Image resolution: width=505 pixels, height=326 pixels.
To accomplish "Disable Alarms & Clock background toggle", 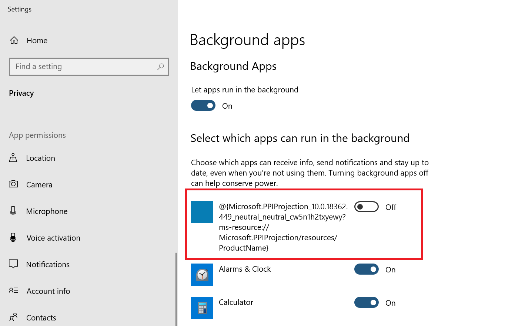I will [x=367, y=269].
